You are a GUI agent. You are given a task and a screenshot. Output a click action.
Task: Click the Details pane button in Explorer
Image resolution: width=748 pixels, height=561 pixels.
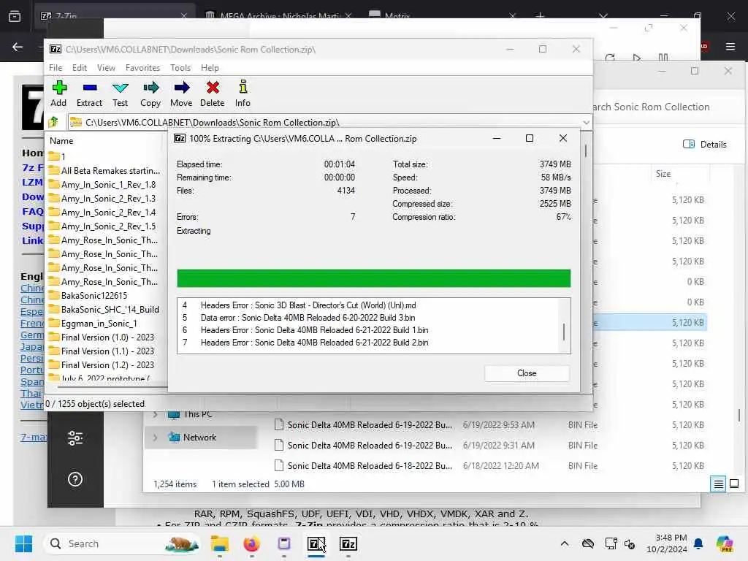(705, 144)
